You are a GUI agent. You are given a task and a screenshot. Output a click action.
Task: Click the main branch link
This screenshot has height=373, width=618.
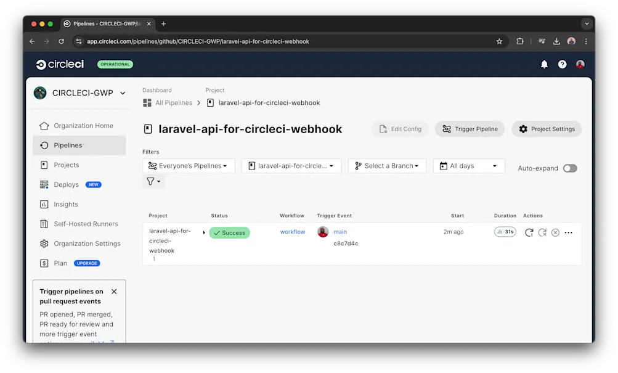point(340,232)
